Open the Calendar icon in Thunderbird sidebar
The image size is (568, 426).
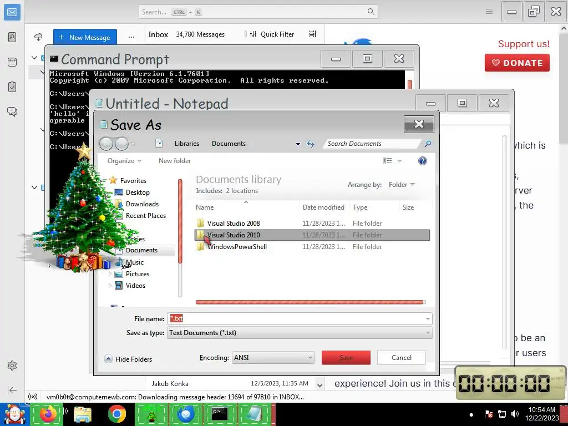(12, 62)
